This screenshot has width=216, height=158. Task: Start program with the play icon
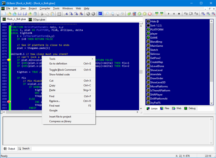169,14
